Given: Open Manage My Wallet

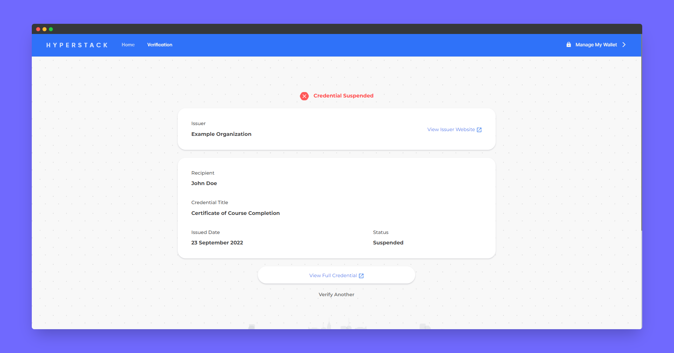Looking at the screenshot, I should click(596, 45).
